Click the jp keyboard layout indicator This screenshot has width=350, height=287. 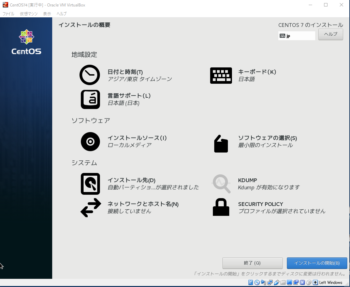click(x=296, y=36)
